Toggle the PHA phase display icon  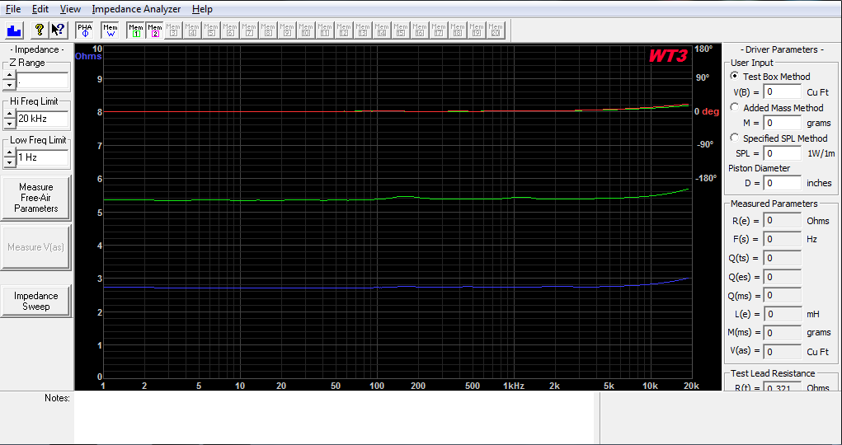coord(84,30)
